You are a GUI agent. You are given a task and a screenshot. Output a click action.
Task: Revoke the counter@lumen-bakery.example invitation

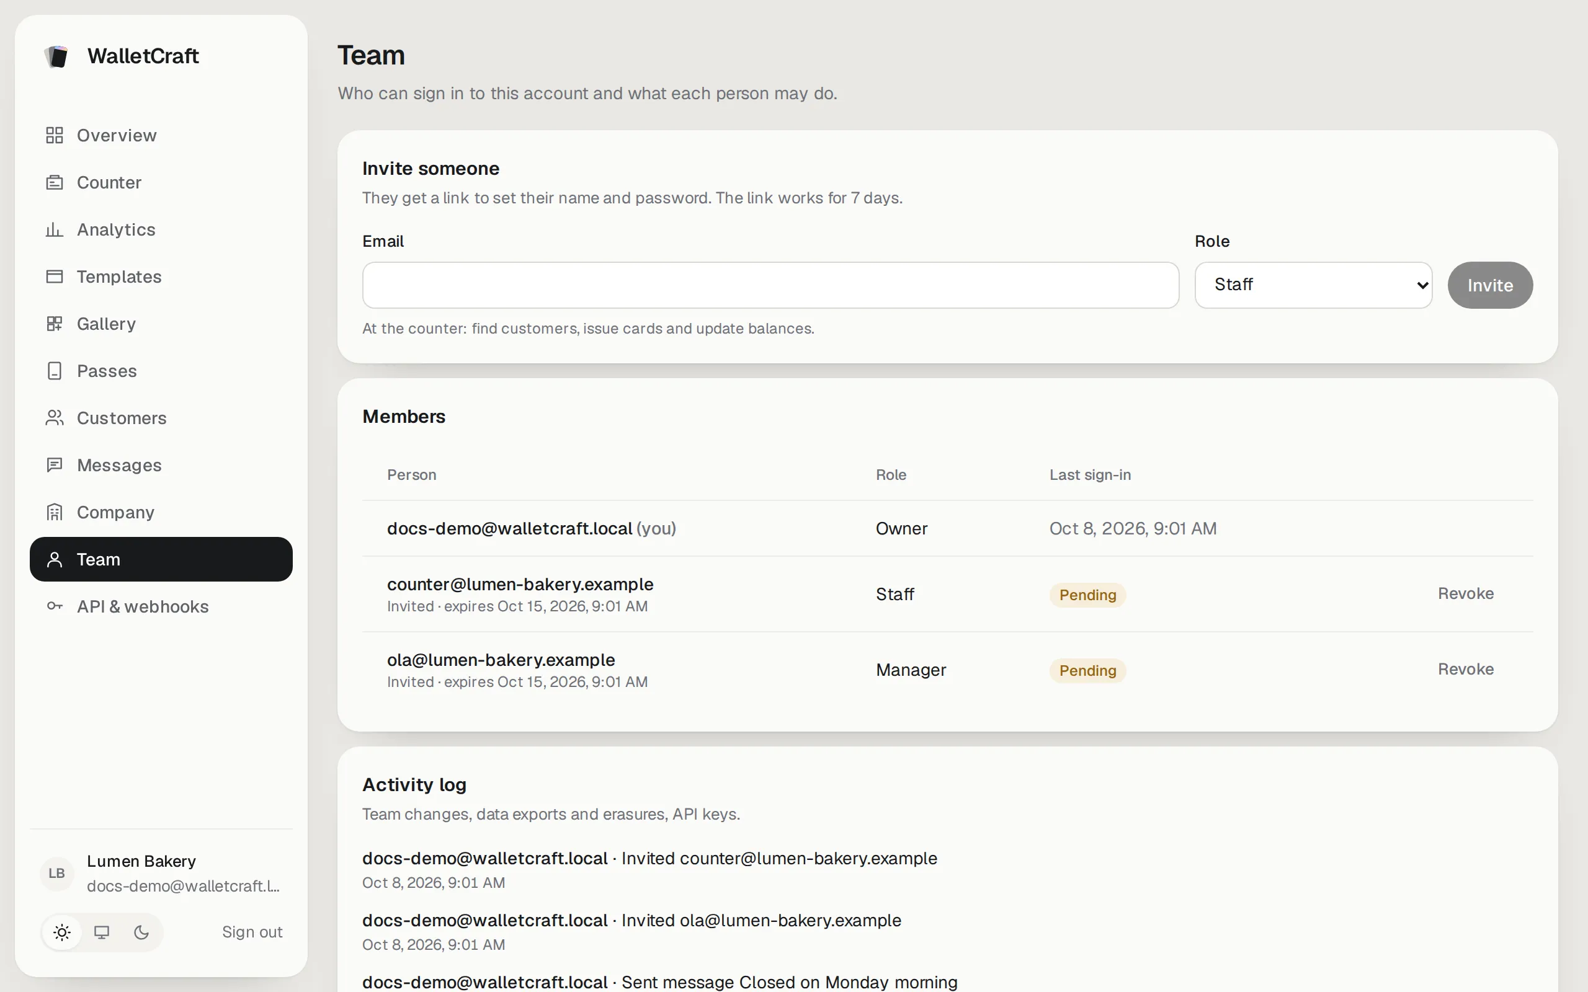tap(1466, 594)
